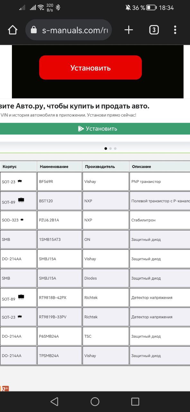Tap the padlock site security icon
The image size is (190, 412).
coord(34,30)
